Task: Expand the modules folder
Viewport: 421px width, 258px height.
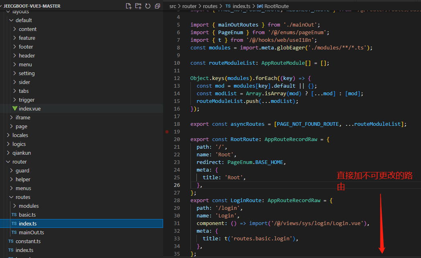Action: [x=14, y=206]
